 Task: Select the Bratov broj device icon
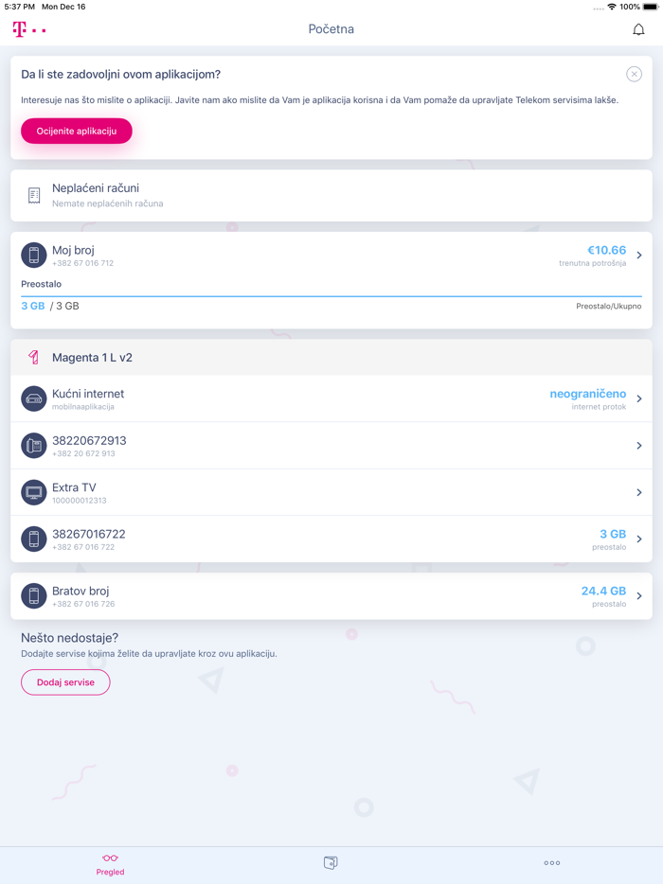point(34,595)
